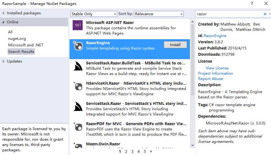Click the Last Published 2016/4/15 value
This screenshot has width=271, height=155.
pos(237,48)
